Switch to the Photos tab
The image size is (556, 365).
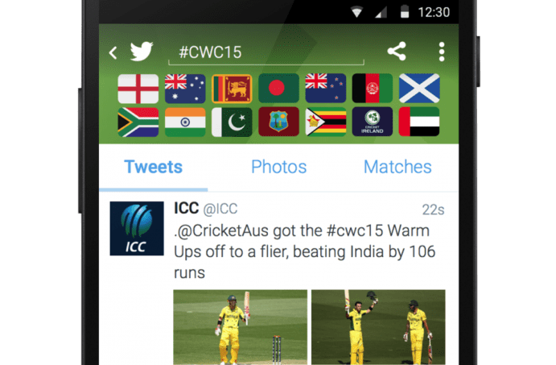pyautogui.click(x=278, y=167)
